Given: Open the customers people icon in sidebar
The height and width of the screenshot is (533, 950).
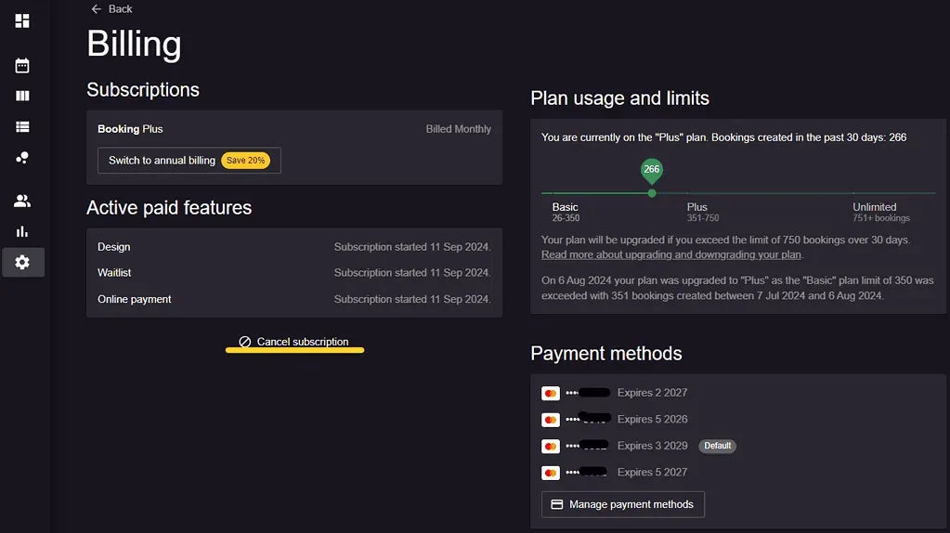Looking at the screenshot, I should pos(21,201).
